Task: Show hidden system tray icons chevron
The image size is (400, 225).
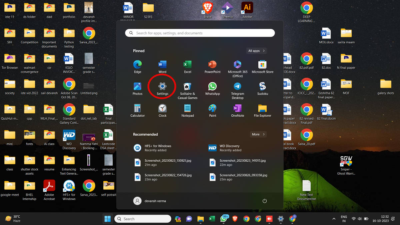Action: click(x=334, y=219)
